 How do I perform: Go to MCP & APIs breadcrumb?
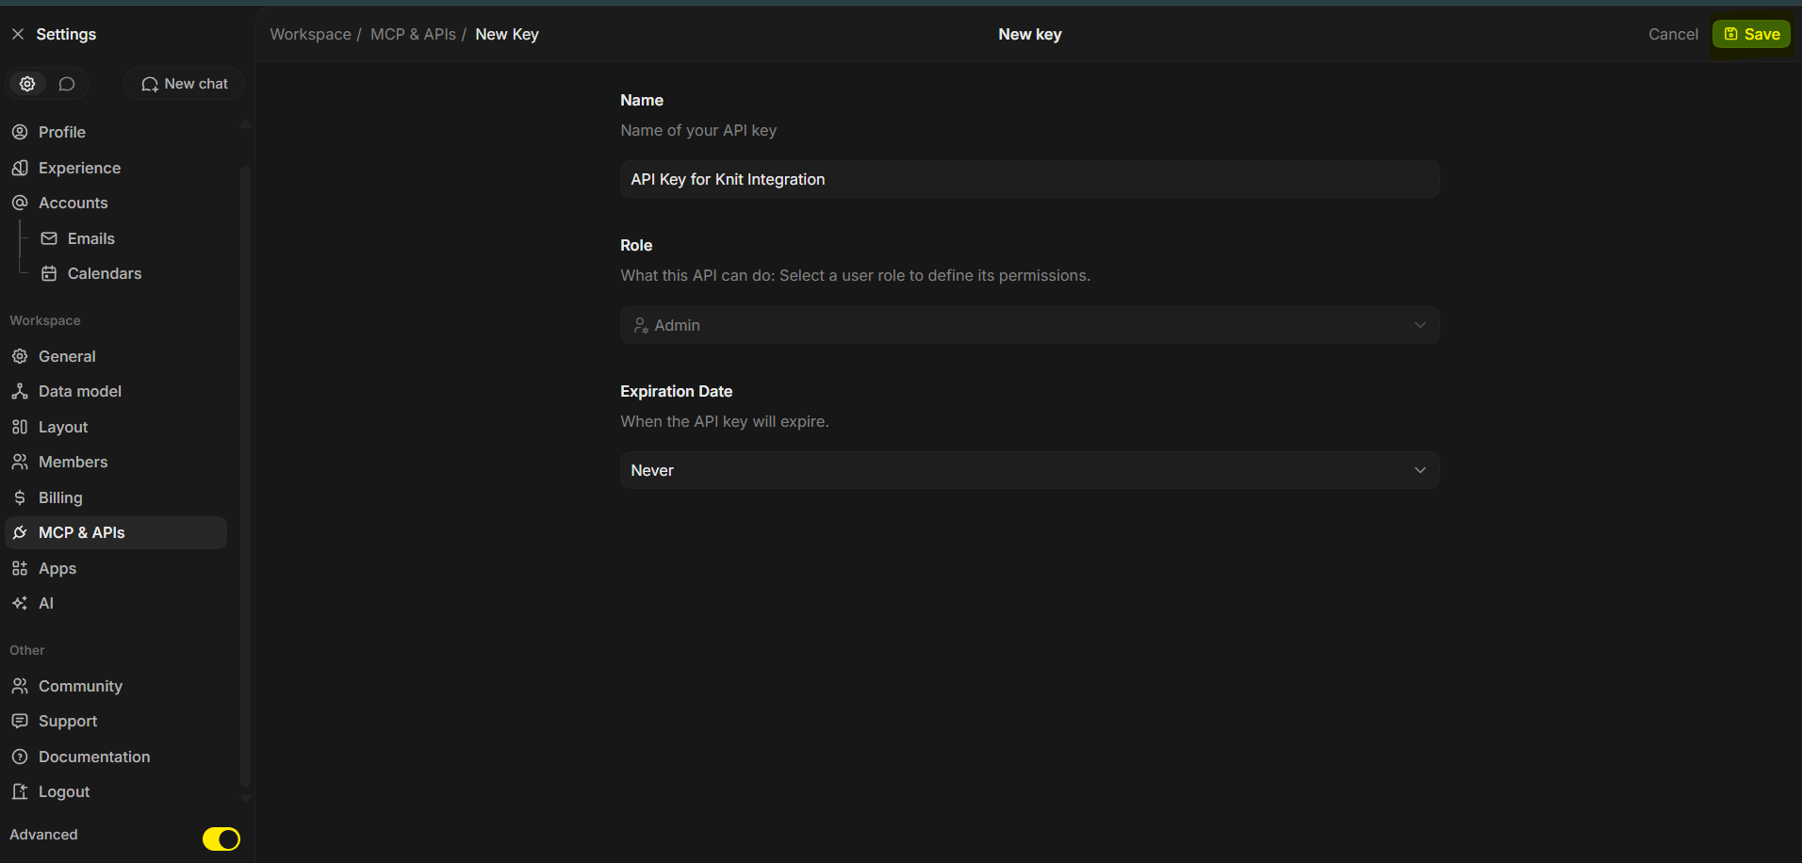pos(413,34)
